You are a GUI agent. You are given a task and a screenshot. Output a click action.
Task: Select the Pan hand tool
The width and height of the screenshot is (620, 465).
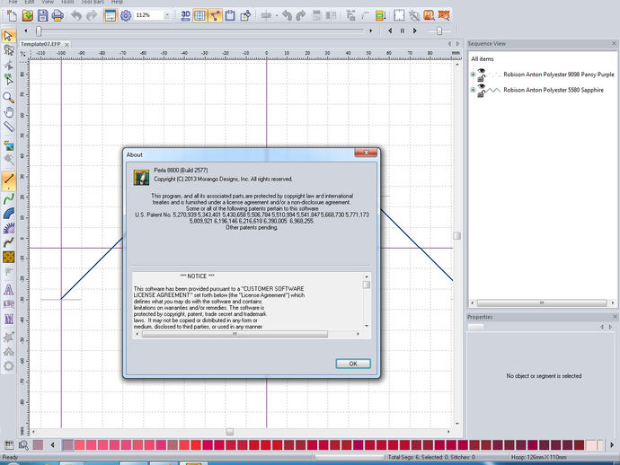pos(8,112)
